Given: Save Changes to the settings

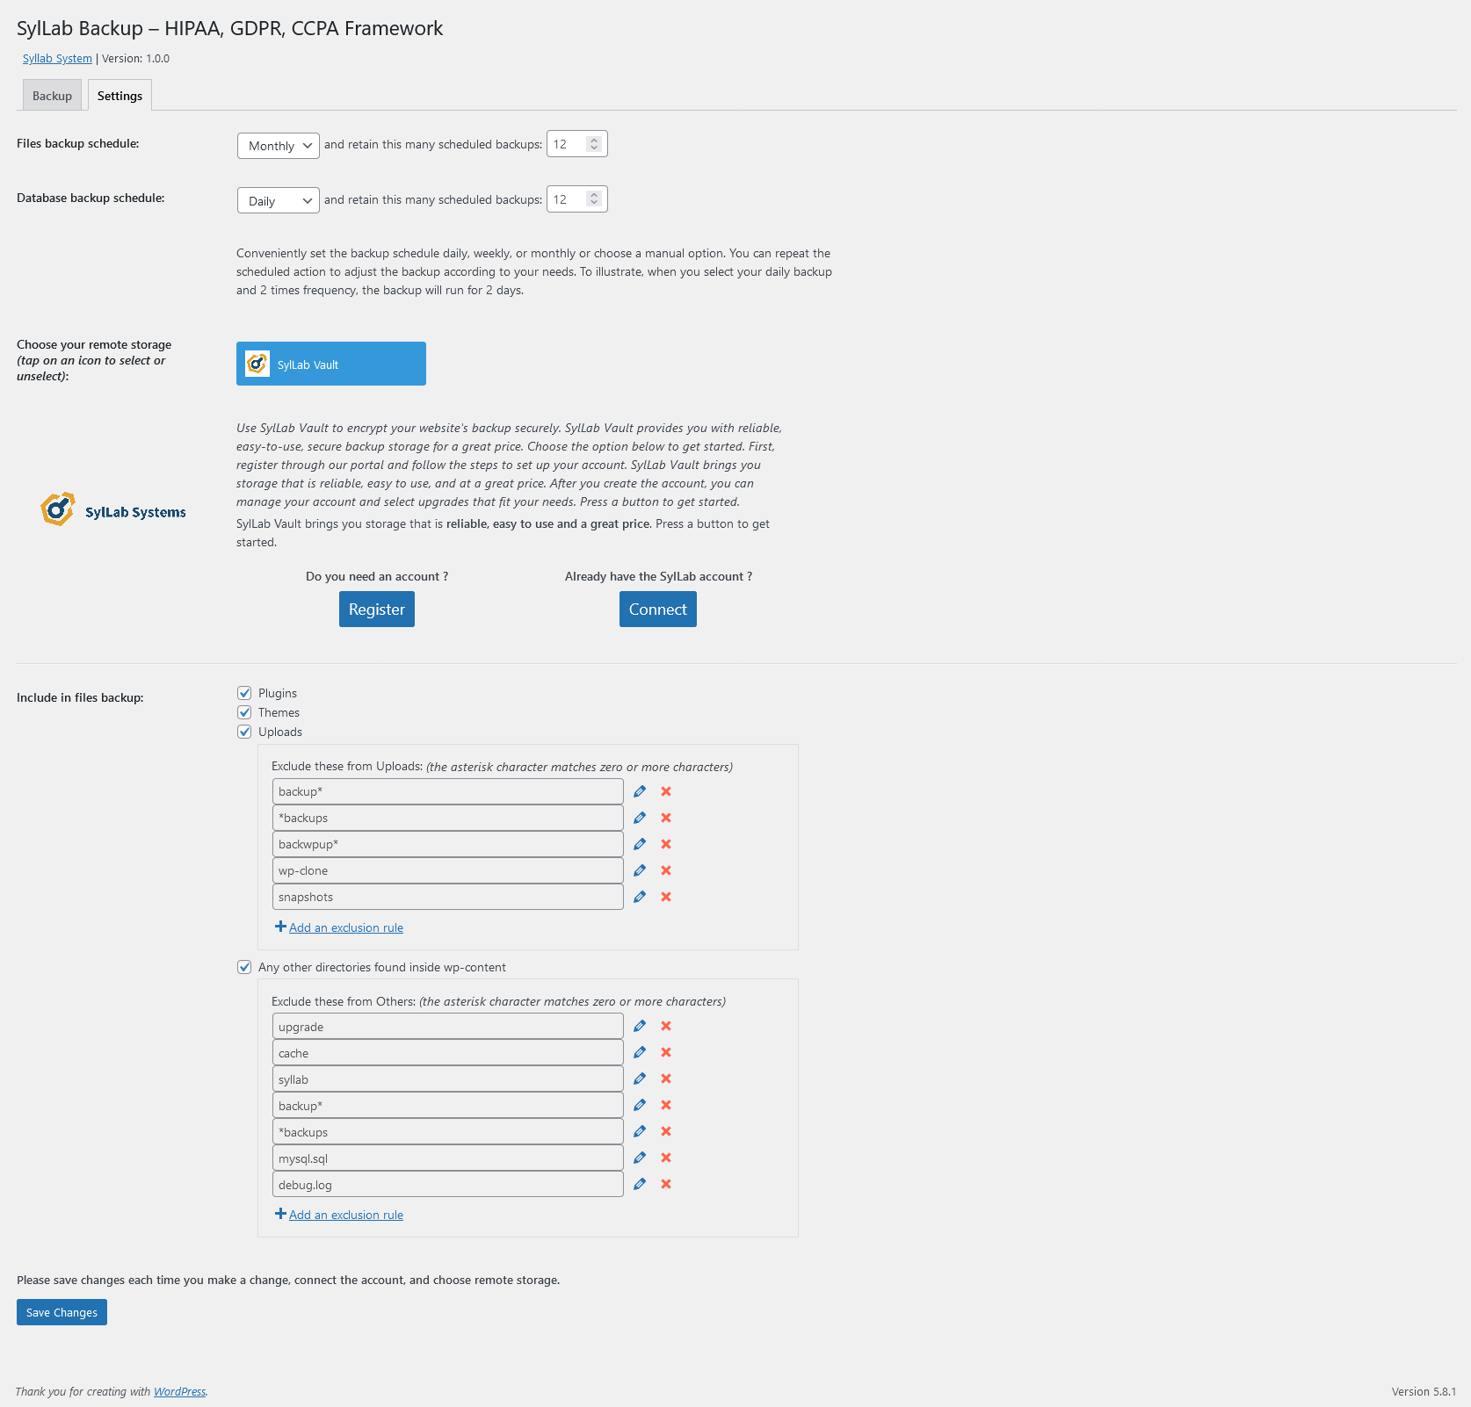Looking at the screenshot, I should point(62,1312).
